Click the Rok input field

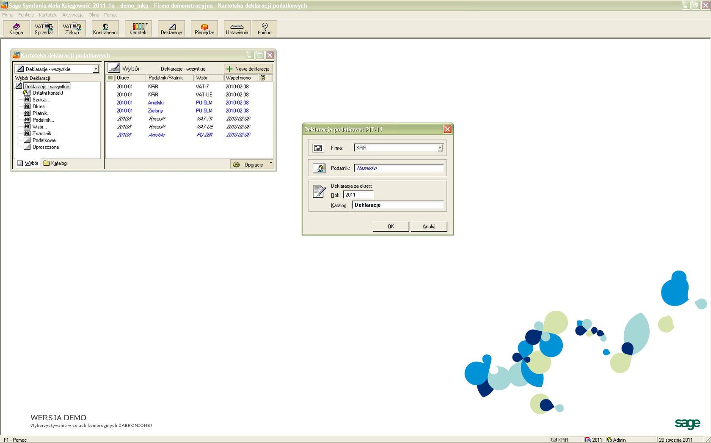tap(358, 195)
